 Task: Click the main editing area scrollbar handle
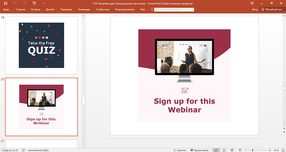tap(284, 88)
